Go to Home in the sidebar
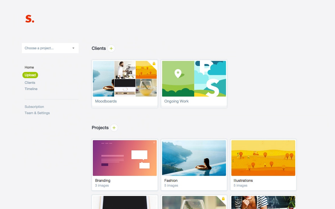This screenshot has width=335, height=209. click(x=29, y=67)
